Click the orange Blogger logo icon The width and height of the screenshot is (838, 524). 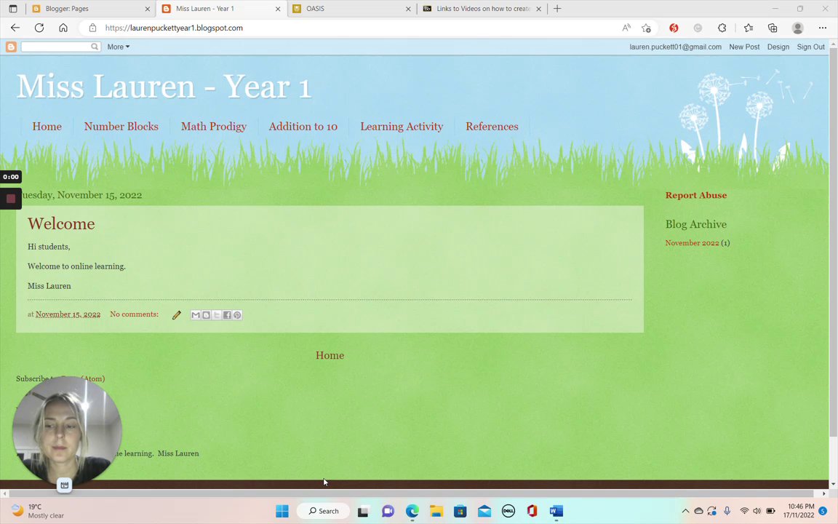11,47
